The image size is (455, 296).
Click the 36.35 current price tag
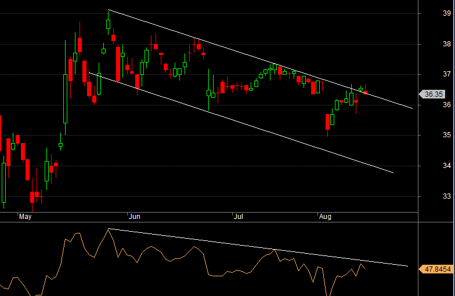(x=432, y=94)
